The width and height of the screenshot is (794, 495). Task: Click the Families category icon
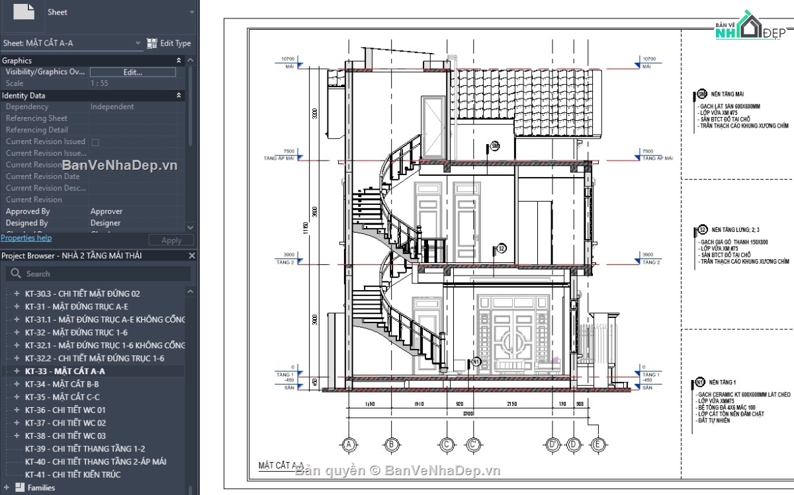pos(19,488)
